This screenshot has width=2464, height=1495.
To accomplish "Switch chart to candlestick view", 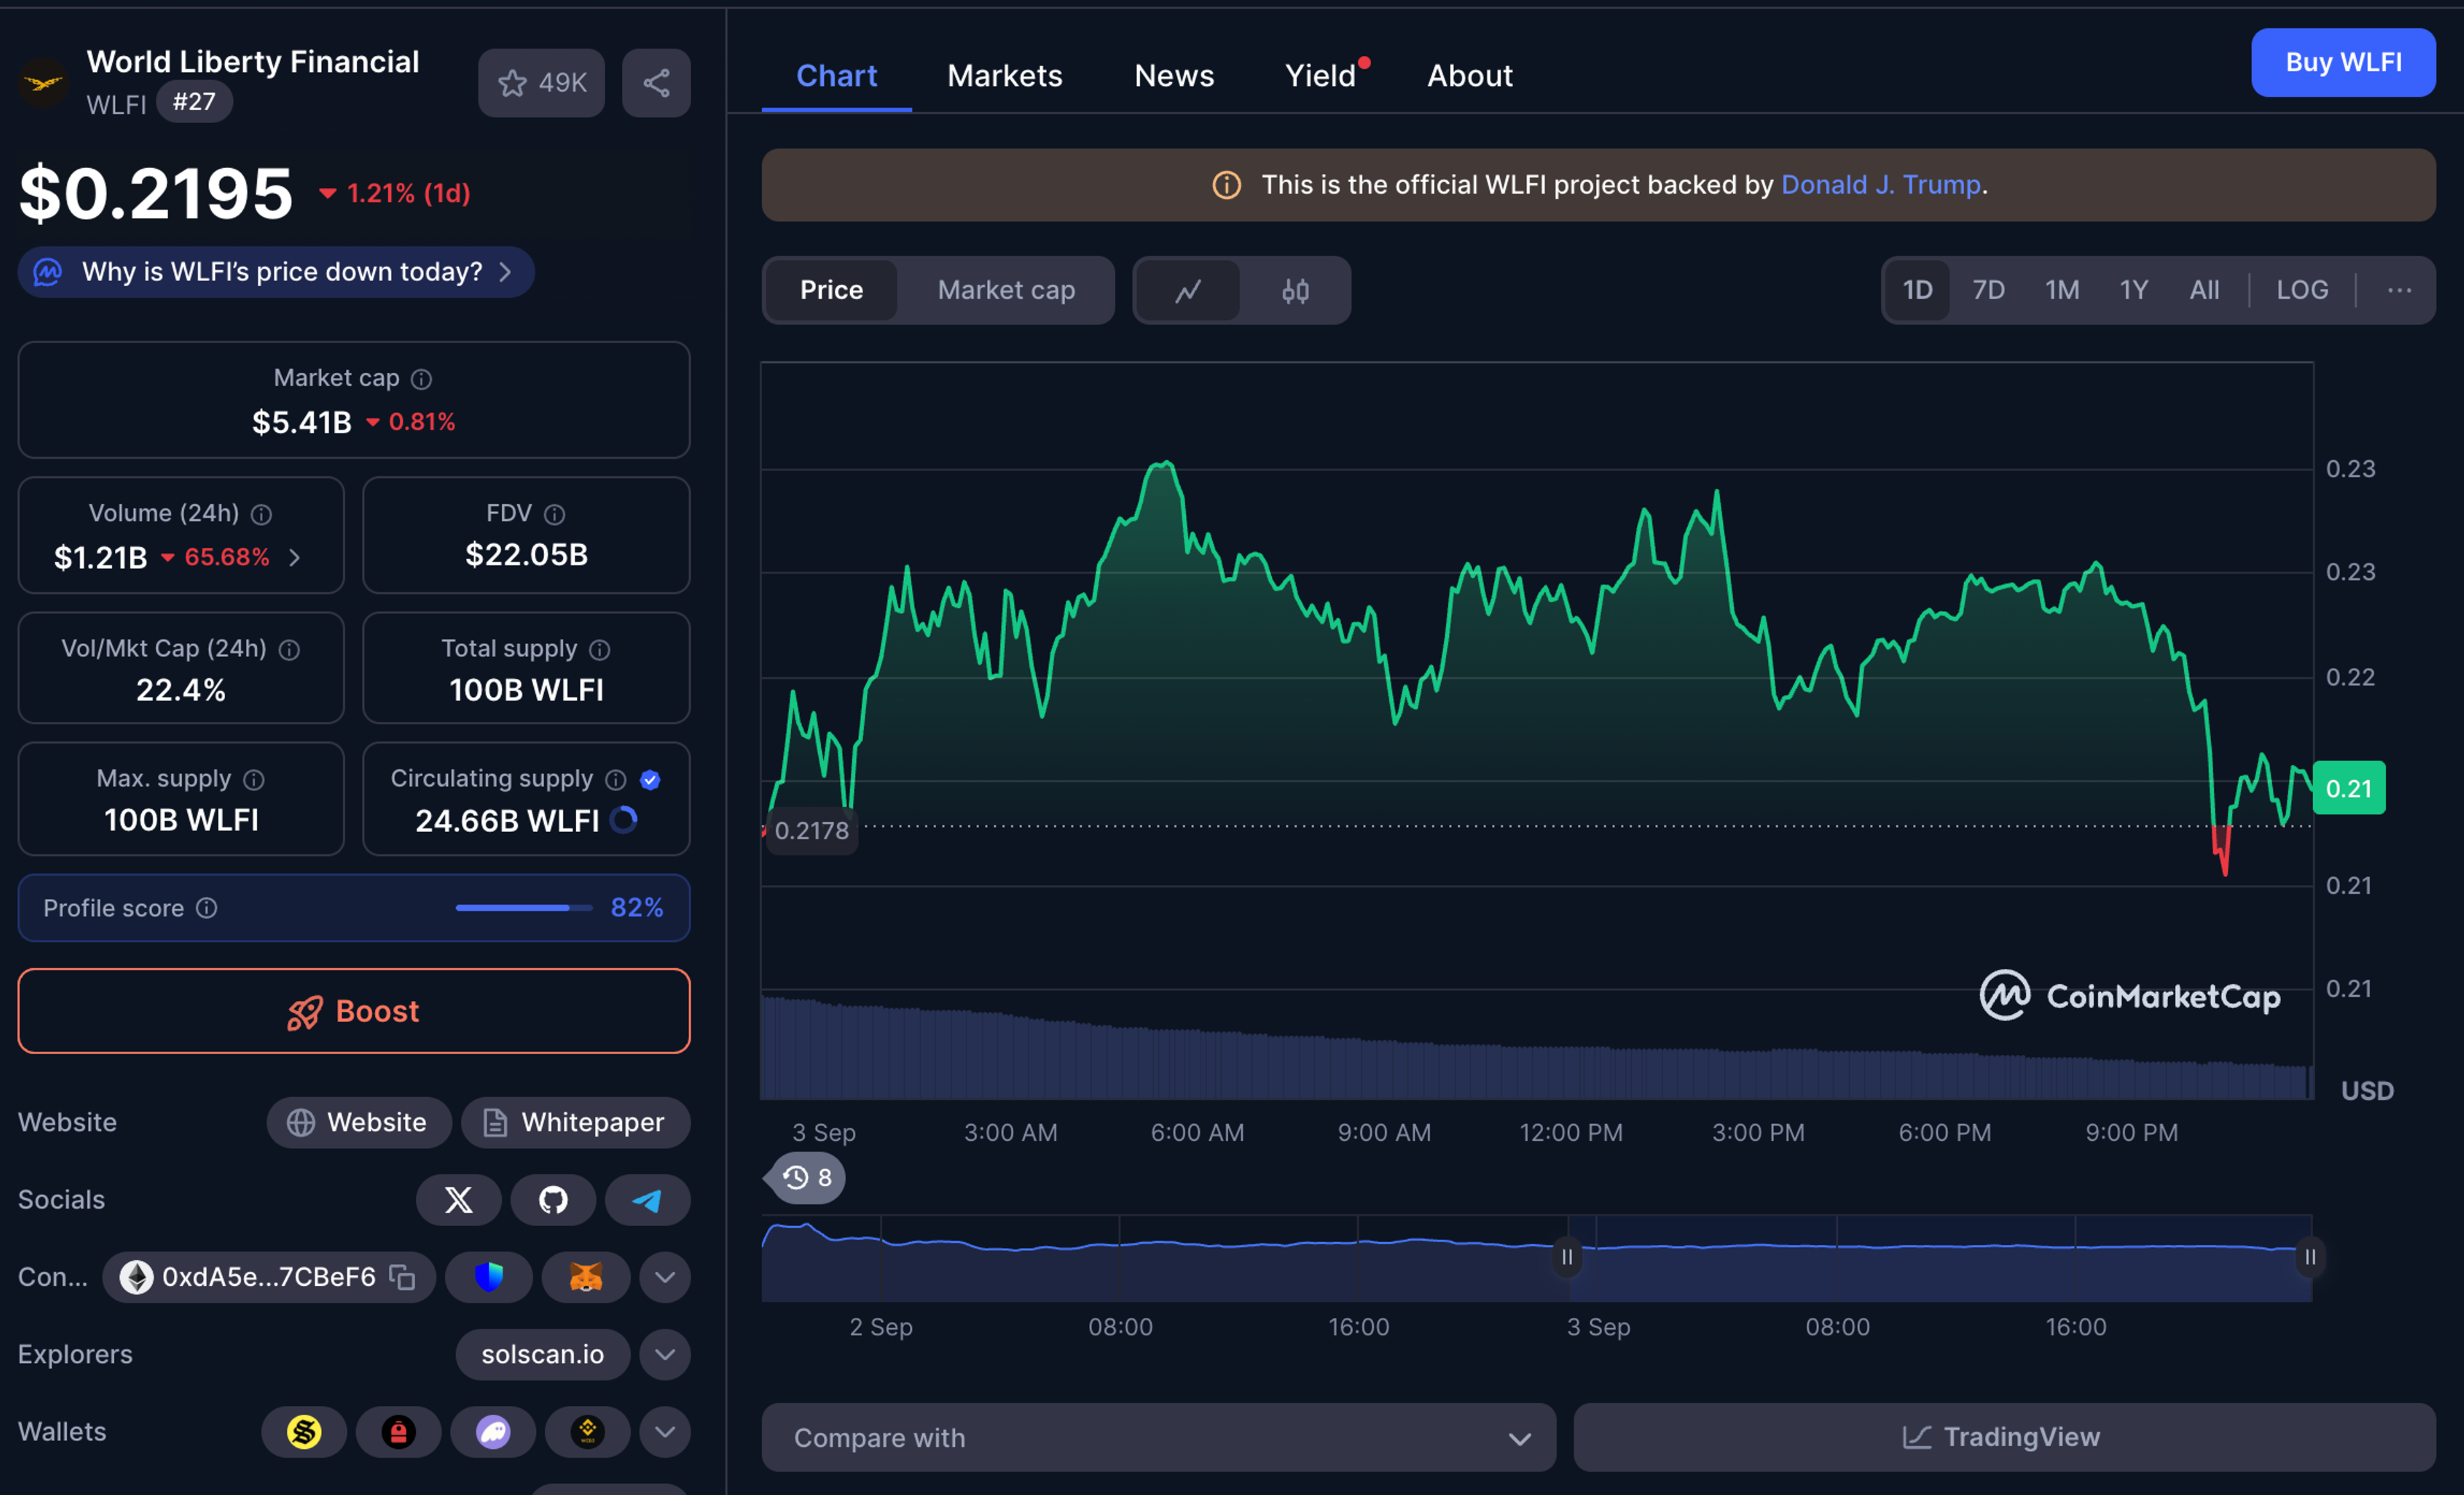I will (1295, 290).
